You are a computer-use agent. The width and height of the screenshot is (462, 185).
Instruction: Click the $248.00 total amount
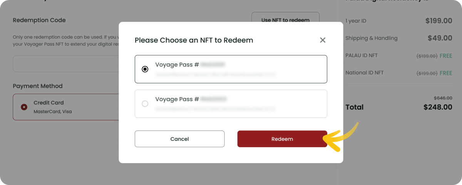coord(438,107)
